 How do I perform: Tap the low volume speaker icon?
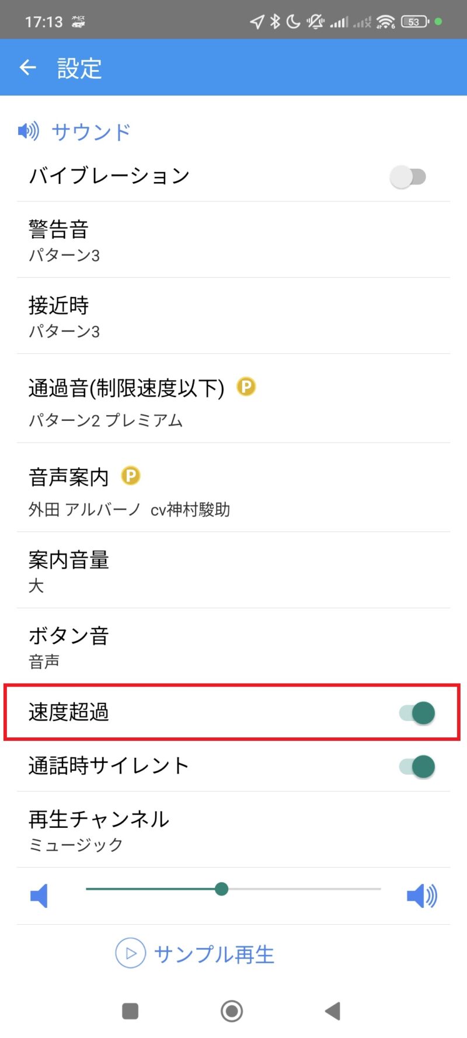[x=39, y=896]
